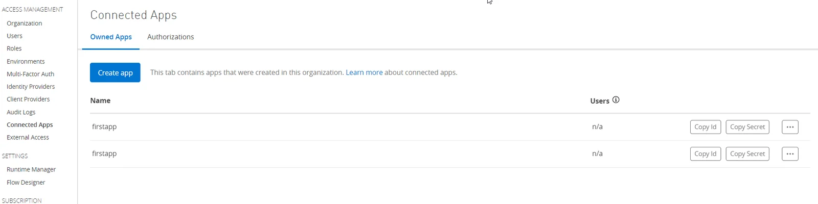Select Identity Providers in the sidebar
The height and width of the screenshot is (204, 818).
click(31, 87)
